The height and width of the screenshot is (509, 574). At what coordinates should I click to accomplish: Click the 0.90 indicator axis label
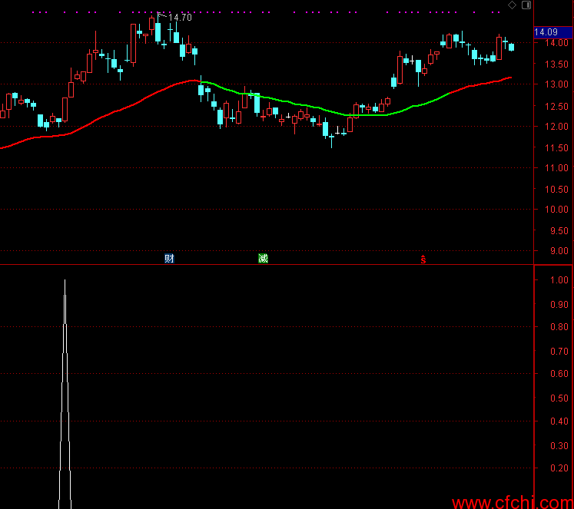559,305
